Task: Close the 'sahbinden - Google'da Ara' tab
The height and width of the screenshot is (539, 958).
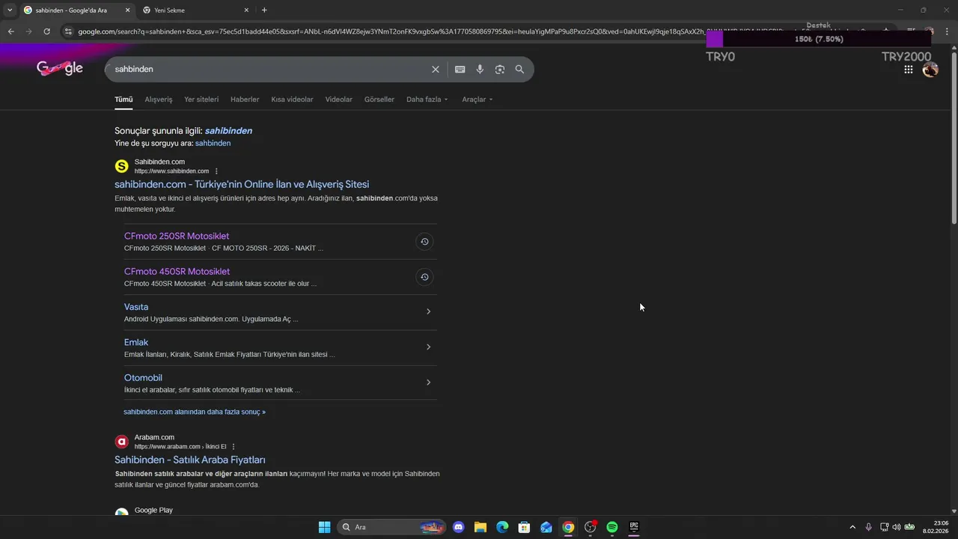Action: tap(127, 10)
